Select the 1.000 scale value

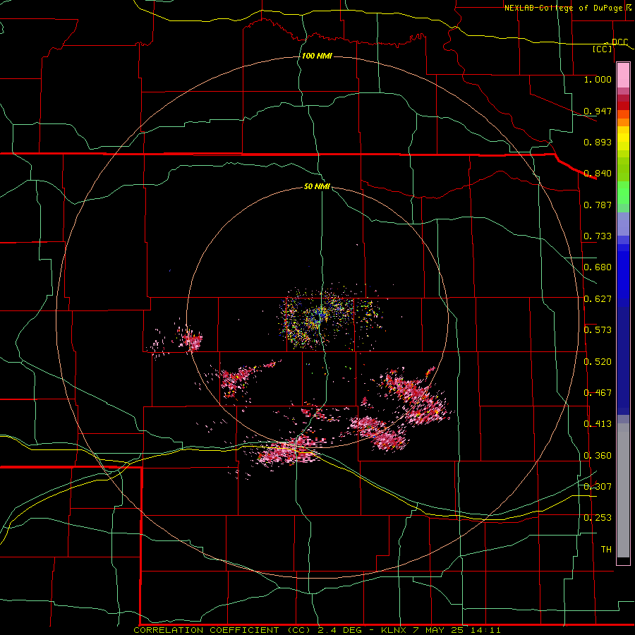click(598, 79)
